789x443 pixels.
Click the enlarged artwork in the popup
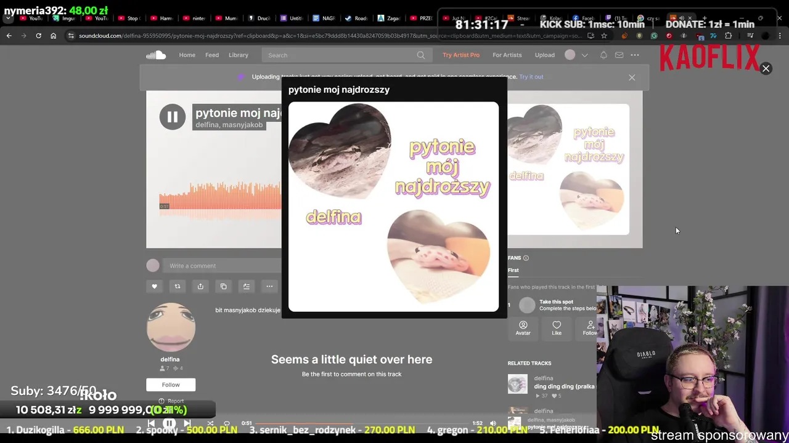tap(393, 207)
